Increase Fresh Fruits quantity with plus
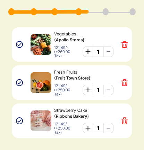144x150 pixels. point(88,90)
